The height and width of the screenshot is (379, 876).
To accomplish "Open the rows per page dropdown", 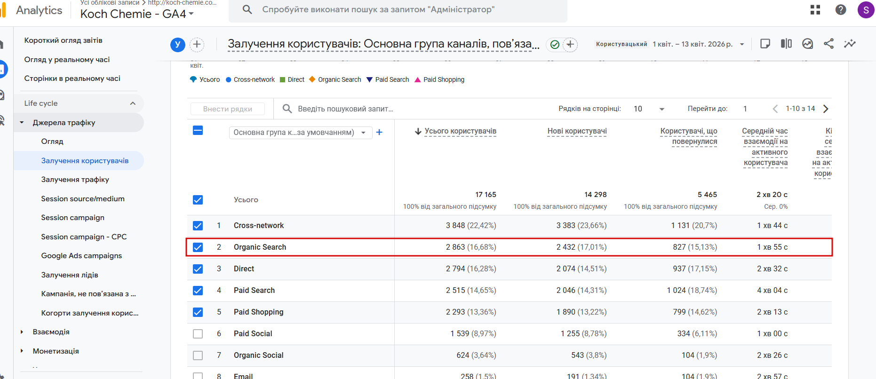I will (x=649, y=109).
